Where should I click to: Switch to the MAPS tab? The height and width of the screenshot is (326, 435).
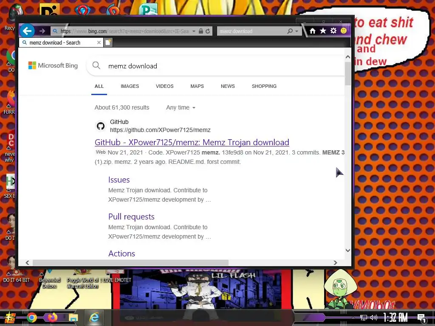[197, 86]
